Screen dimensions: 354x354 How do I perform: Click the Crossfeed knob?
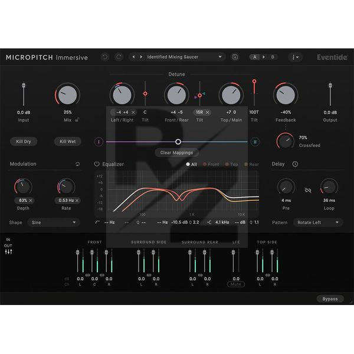285,141
